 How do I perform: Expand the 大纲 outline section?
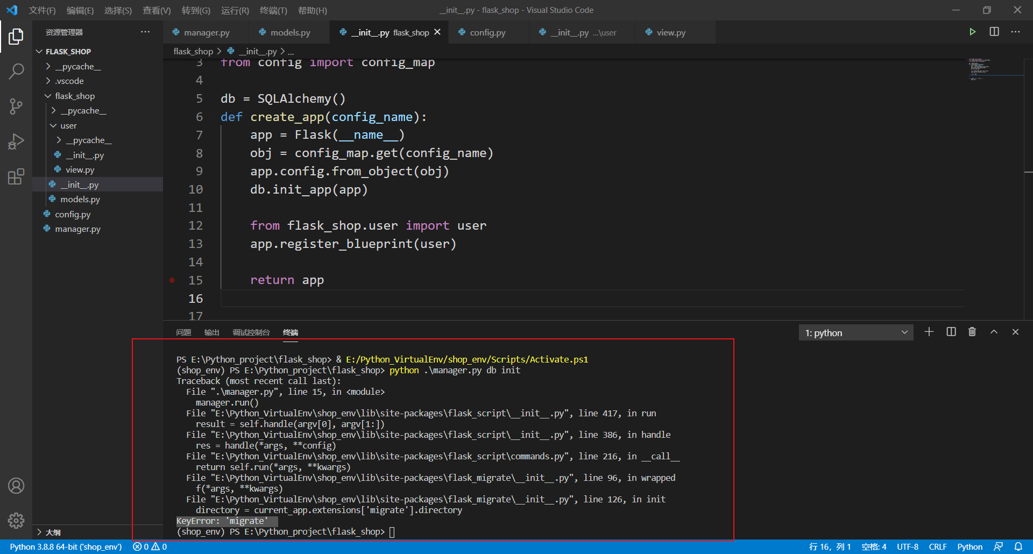point(39,532)
